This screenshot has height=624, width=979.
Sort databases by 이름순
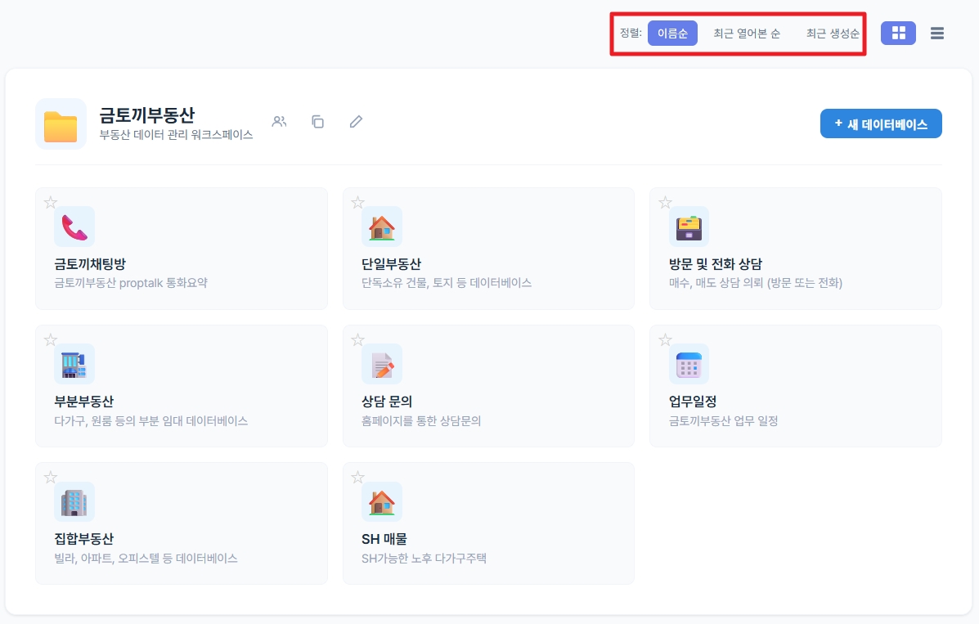672,33
